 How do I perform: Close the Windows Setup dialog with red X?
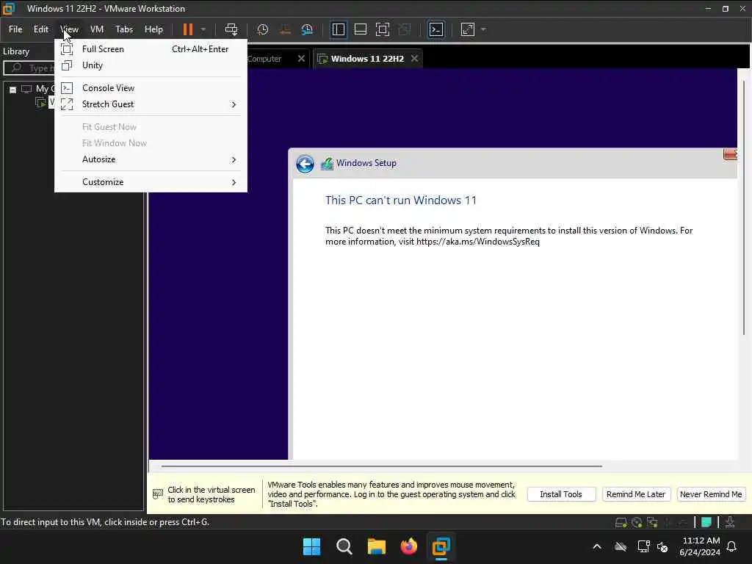pos(730,154)
